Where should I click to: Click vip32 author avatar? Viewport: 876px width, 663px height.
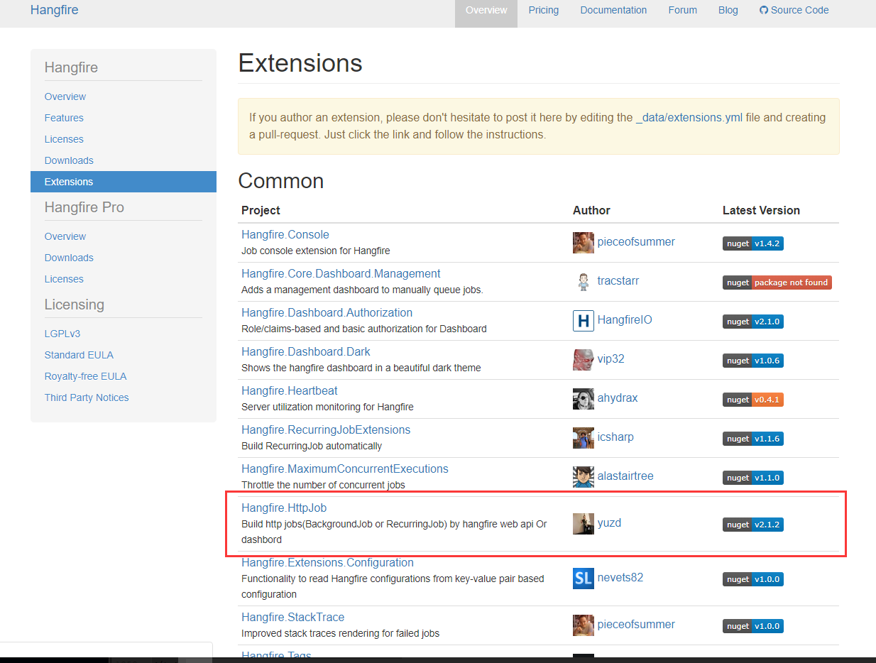click(583, 359)
